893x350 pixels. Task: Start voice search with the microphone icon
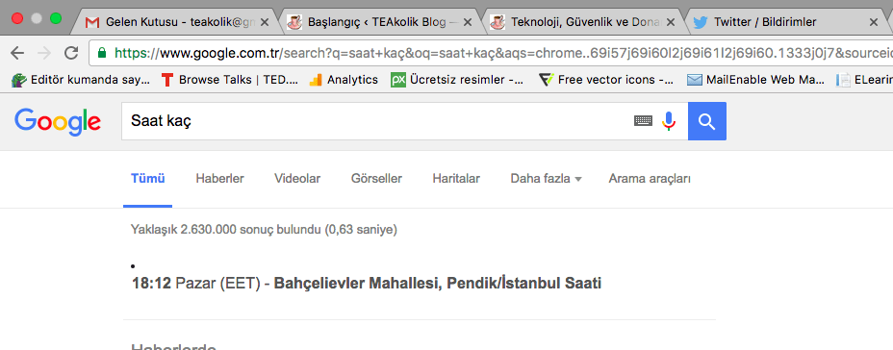click(669, 120)
